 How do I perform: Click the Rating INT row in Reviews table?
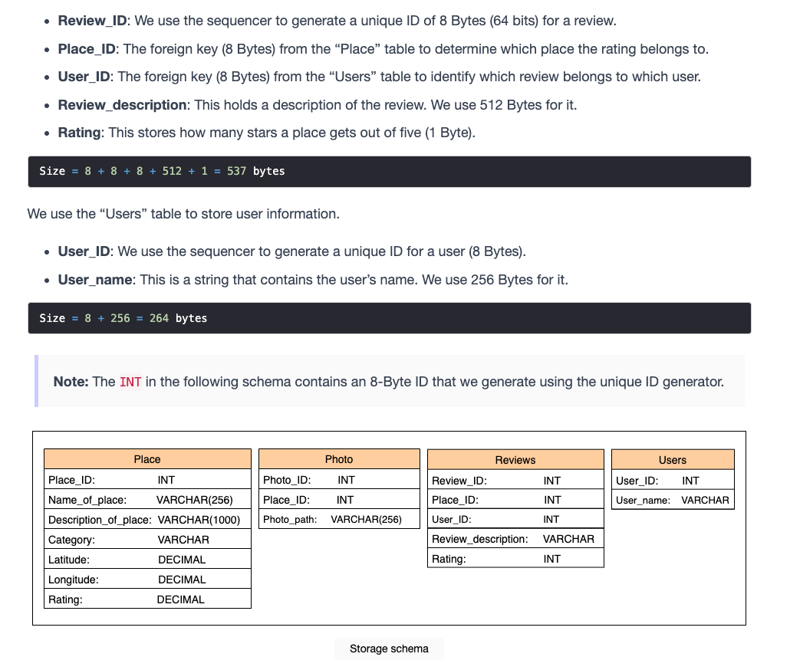(x=515, y=559)
